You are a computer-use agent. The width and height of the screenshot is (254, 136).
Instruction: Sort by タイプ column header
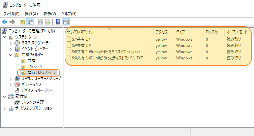pos(189,32)
